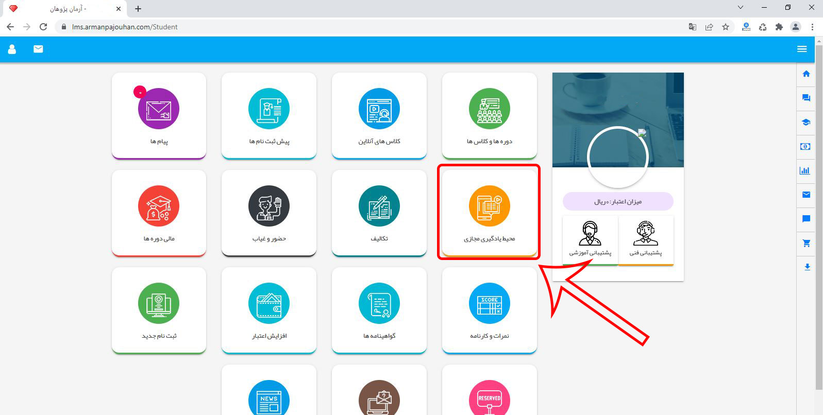Image resolution: width=823 pixels, height=415 pixels.
Task: Close the آرمان پژوهان tab
Action: (119, 9)
